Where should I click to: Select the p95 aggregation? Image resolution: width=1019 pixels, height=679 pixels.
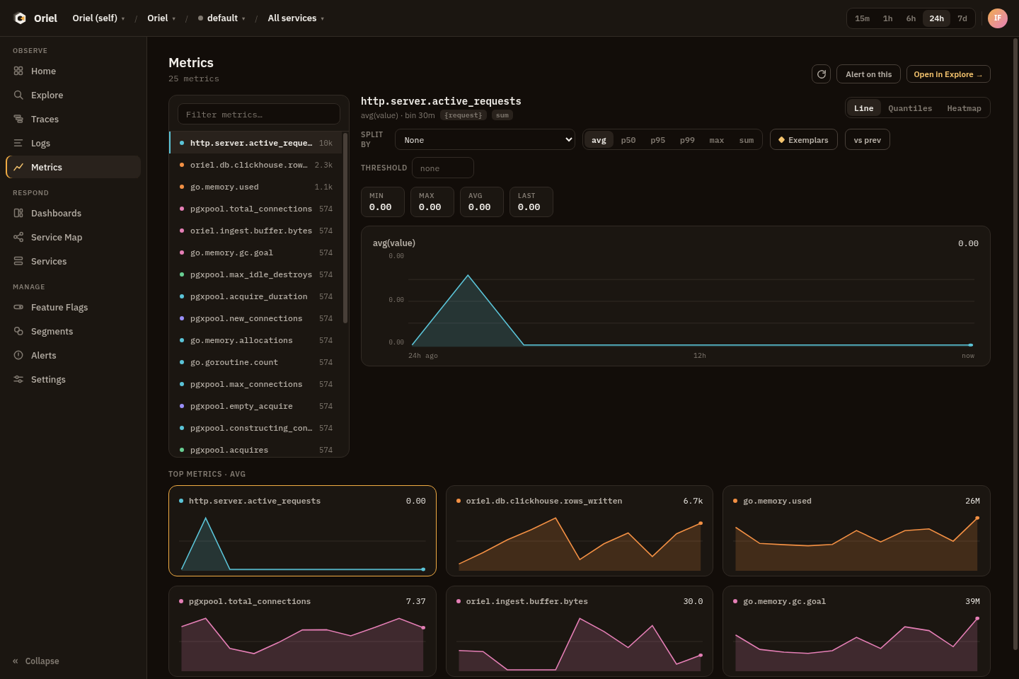point(658,140)
